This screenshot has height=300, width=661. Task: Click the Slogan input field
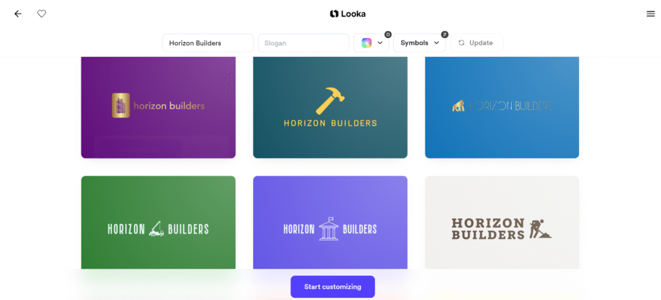tap(303, 43)
